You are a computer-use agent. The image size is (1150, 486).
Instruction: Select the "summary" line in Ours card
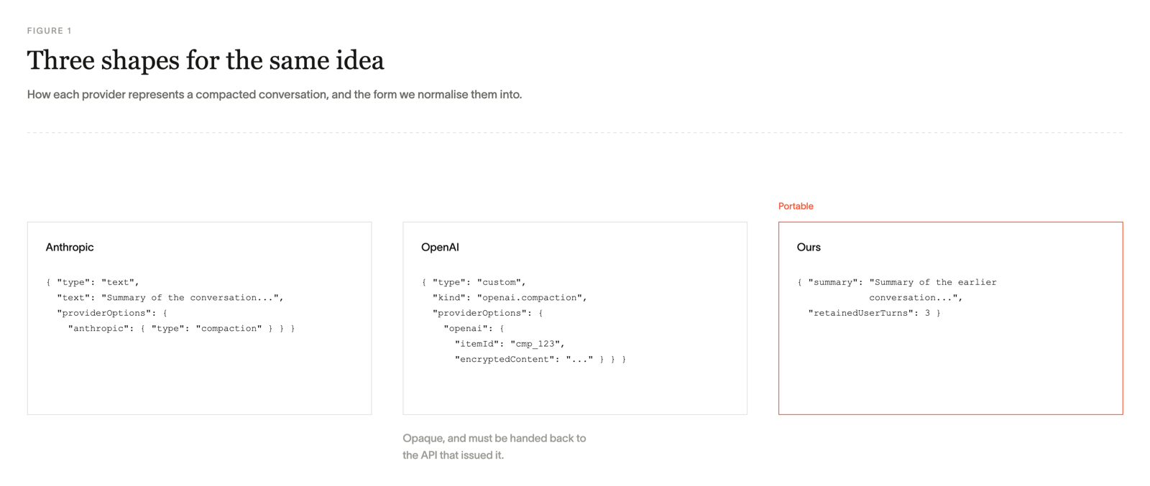(x=897, y=282)
